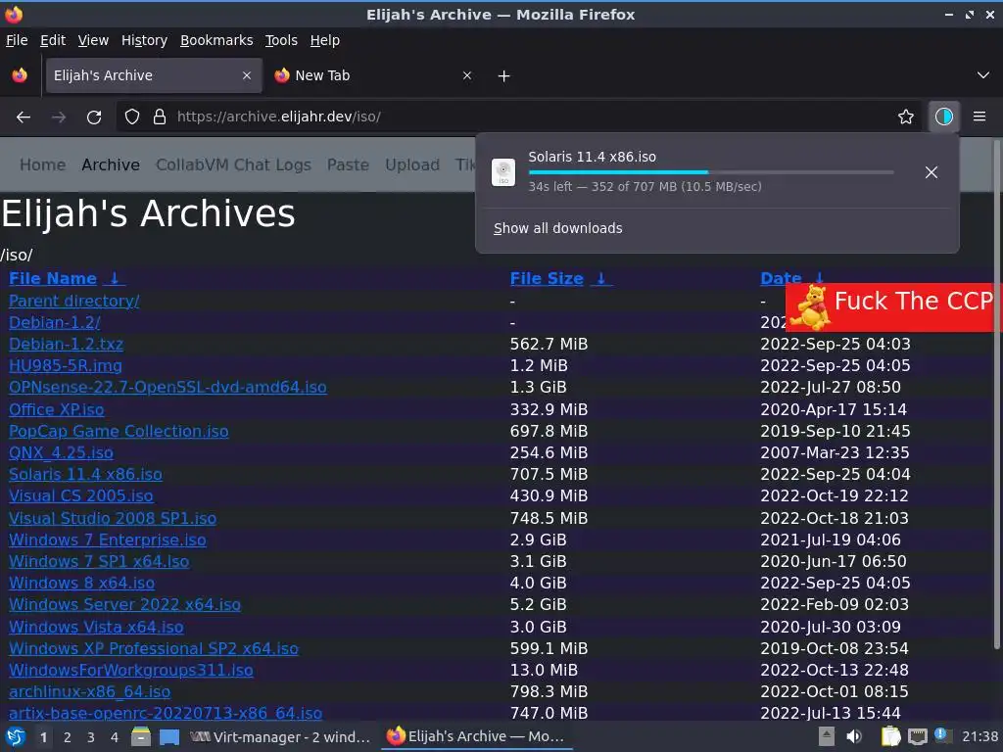Viewport: 1003px width, 752px height.
Task: Download Visual Studio 2008 SP1.iso
Action: 113,518
